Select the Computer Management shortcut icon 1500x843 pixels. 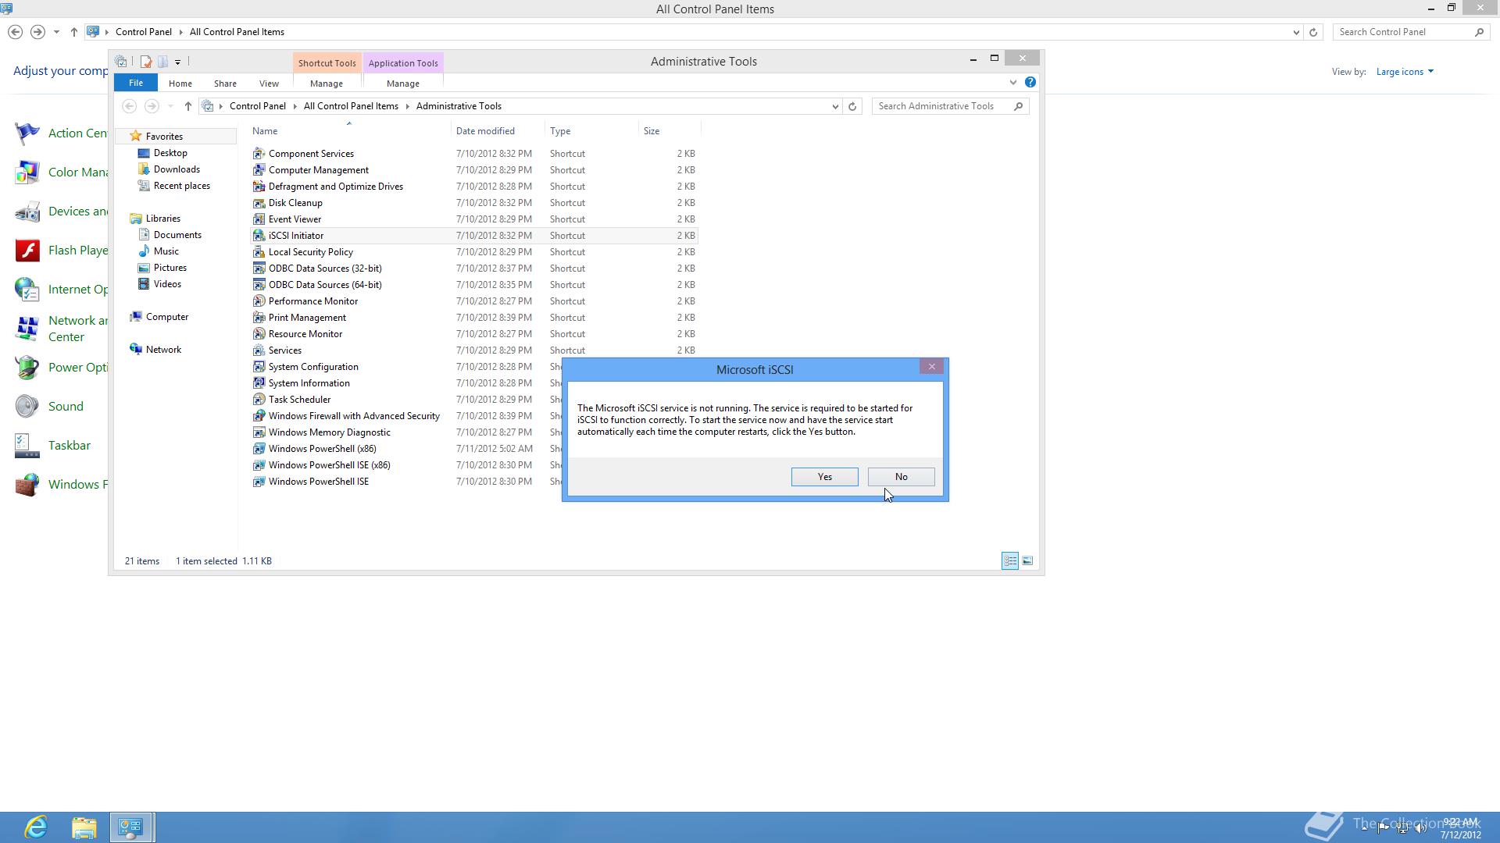click(259, 170)
